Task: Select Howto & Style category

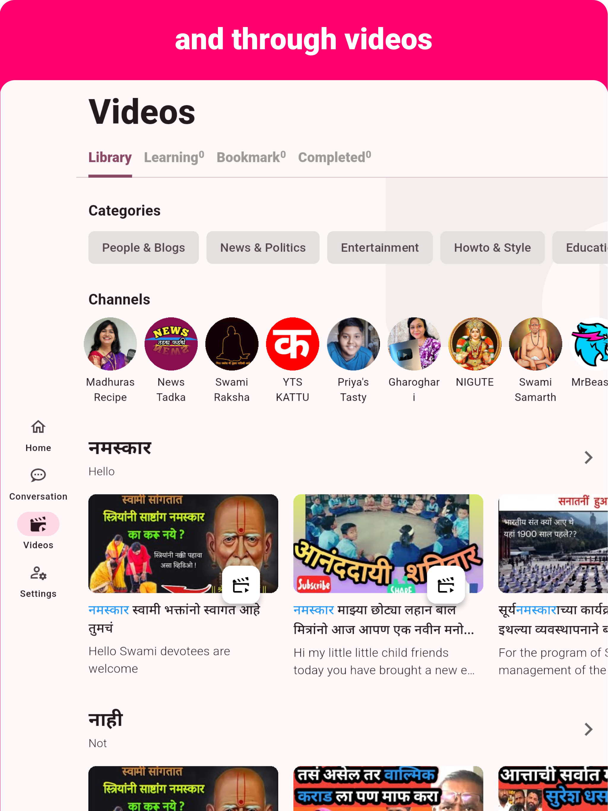Action: coord(493,248)
